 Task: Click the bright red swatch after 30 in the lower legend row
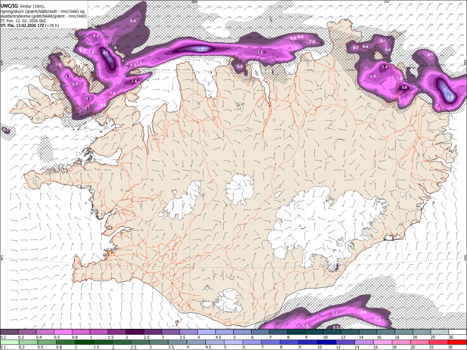point(458,342)
